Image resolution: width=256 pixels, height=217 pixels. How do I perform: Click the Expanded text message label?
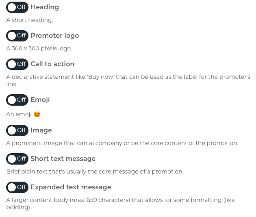click(x=71, y=187)
